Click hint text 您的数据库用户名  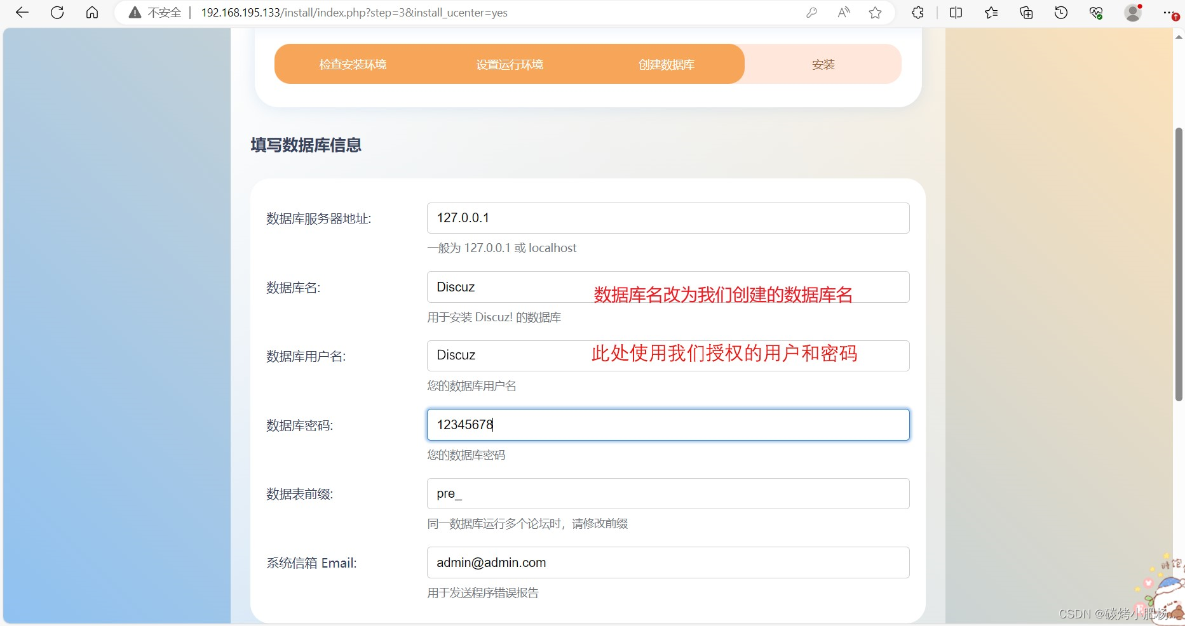point(471,385)
